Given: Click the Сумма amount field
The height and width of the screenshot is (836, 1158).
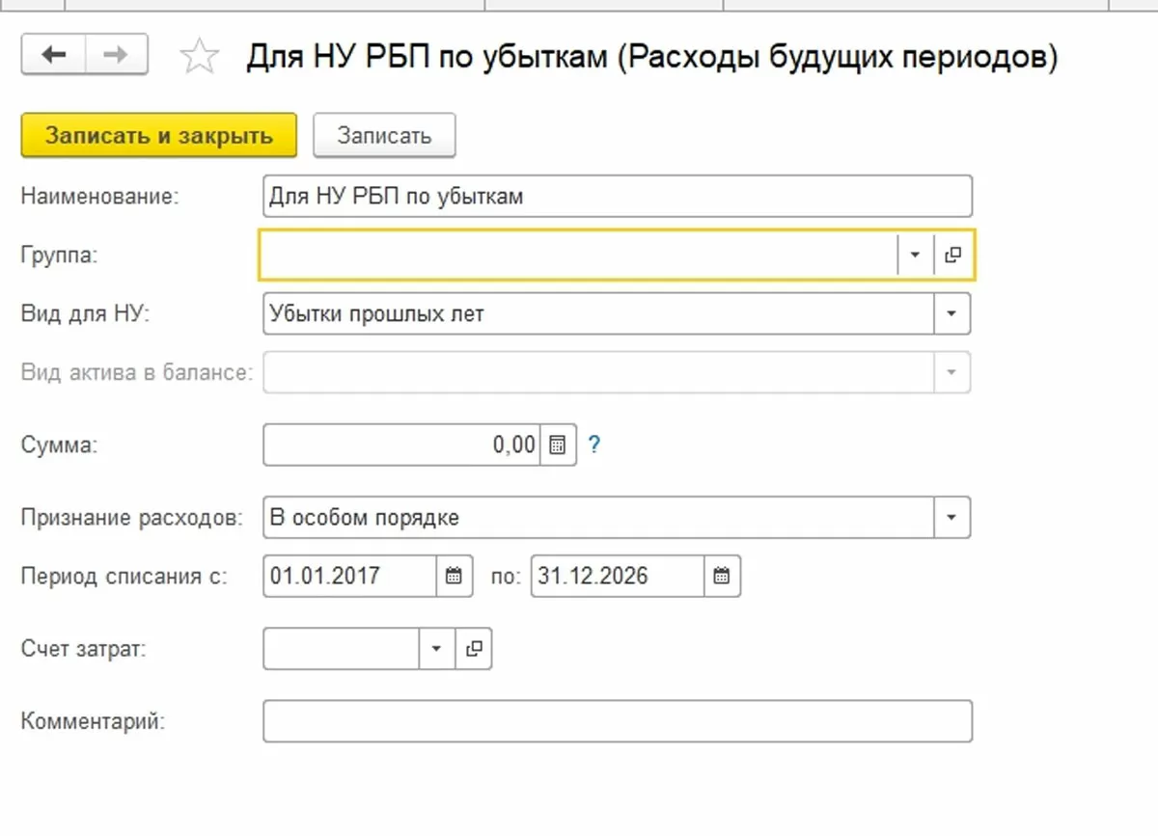Looking at the screenshot, I should pos(401,445).
